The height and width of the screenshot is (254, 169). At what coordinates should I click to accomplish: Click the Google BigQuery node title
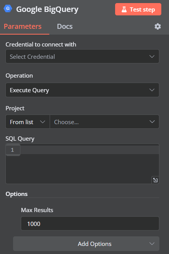click(x=47, y=9)
